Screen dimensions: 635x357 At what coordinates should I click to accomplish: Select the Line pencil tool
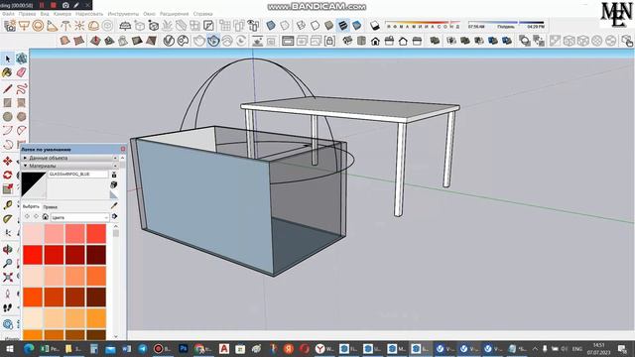pos(7,88)
